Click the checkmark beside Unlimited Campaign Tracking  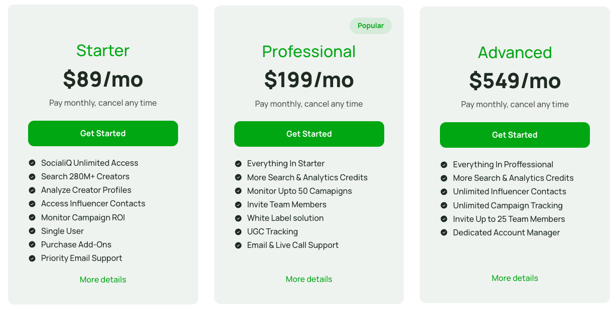(443, 205)
